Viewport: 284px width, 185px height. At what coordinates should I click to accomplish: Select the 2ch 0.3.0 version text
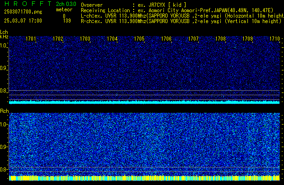[x=66, y=4]
